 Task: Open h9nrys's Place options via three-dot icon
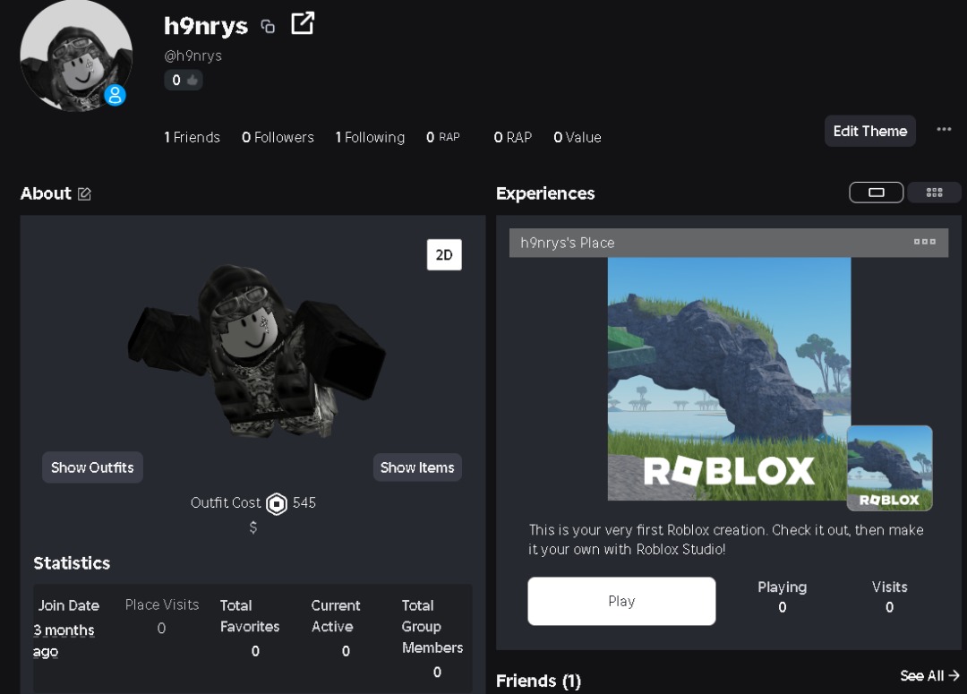(924, 241)
